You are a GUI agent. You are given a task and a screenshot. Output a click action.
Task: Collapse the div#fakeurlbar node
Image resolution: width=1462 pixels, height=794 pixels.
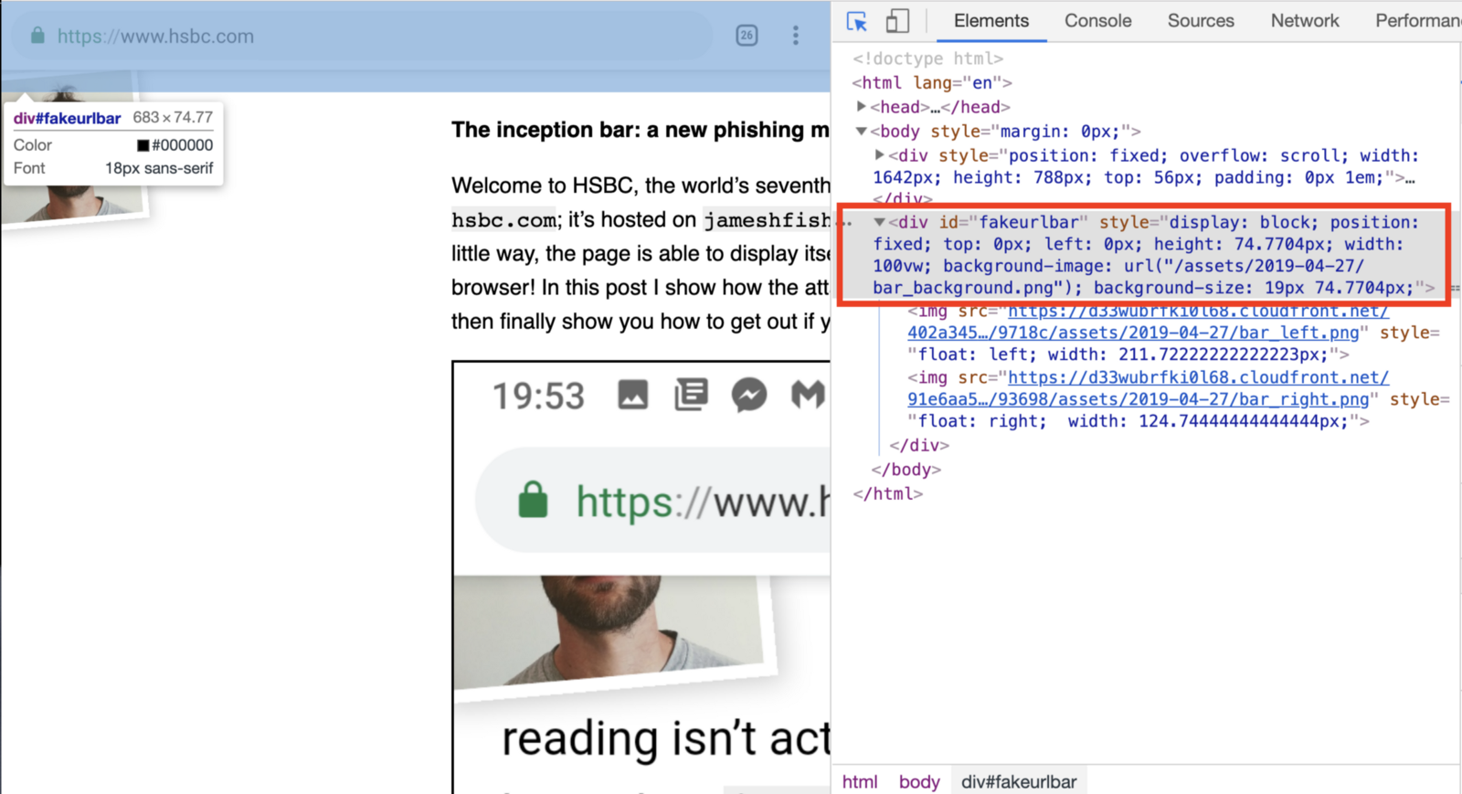[x=879, y=222]
